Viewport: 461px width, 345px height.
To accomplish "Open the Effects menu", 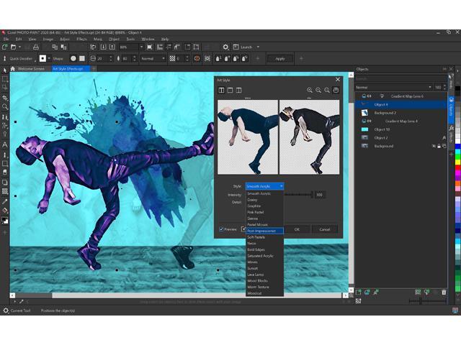I will click(x=81, y=39).
